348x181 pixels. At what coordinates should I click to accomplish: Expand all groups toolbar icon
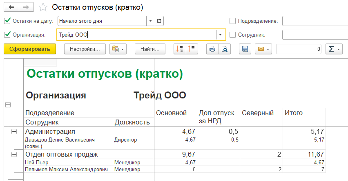179,49
